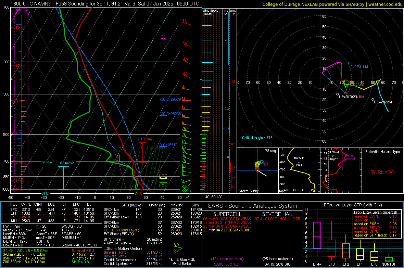Click the Corfidi downshear DN circle marker

click(373, 100)
